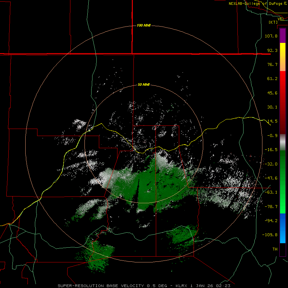Select the -0.9 scale value
Image resolution: width=288 pixels, height=288 pixels.
click(x=272, y=136)
